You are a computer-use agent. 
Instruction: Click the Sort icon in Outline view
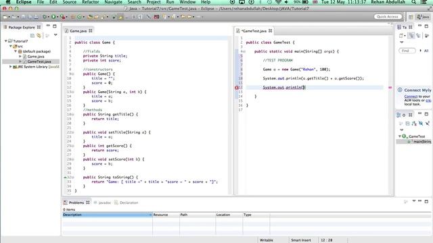coord(414,124)
